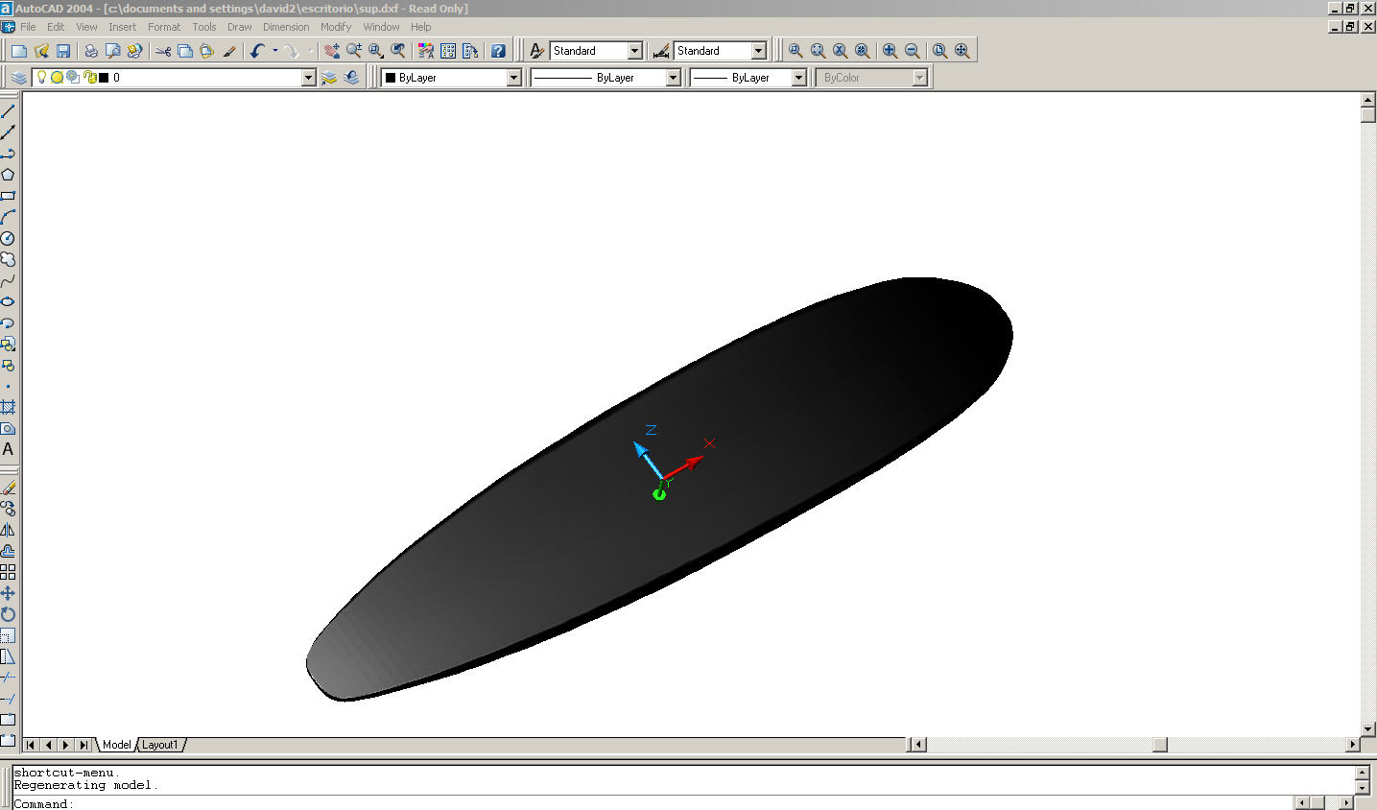Click the Zoom In magnifier
The height and width of the screenshot is (810, 1377).
[x=890, y=51]
